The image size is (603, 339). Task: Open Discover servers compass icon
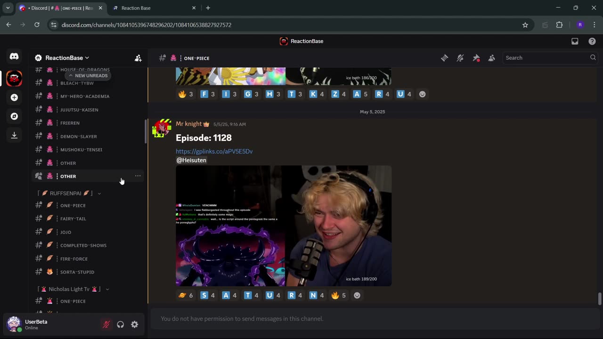[x=14, y=116]
